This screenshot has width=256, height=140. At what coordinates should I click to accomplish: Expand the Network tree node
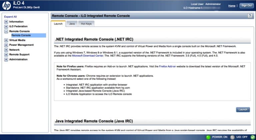click(6, 50)
